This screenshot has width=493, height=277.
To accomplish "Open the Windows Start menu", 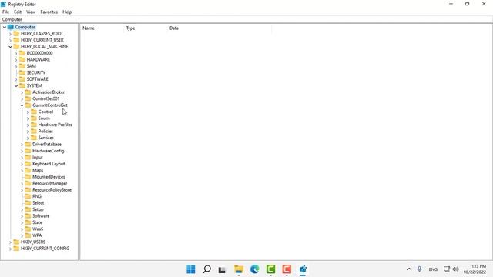I will pyautogui.click(x=191, y=269).
